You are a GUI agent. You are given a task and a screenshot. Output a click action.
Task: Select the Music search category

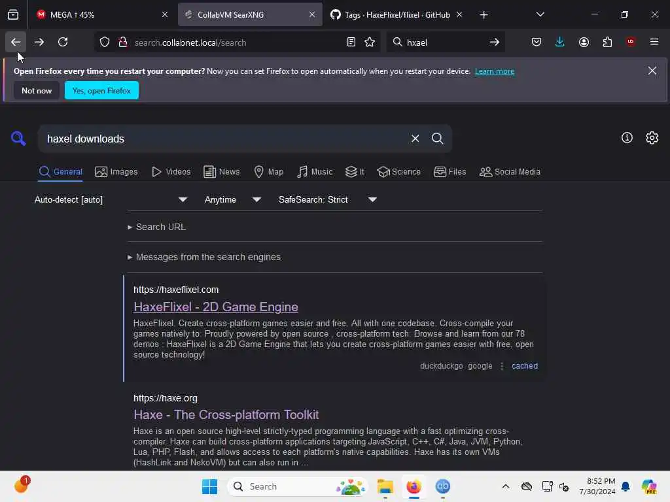[315, 172]
